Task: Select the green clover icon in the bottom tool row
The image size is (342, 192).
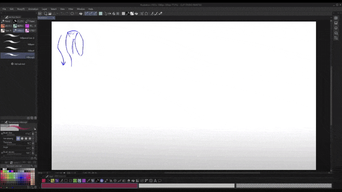Action: click(75, 180)
